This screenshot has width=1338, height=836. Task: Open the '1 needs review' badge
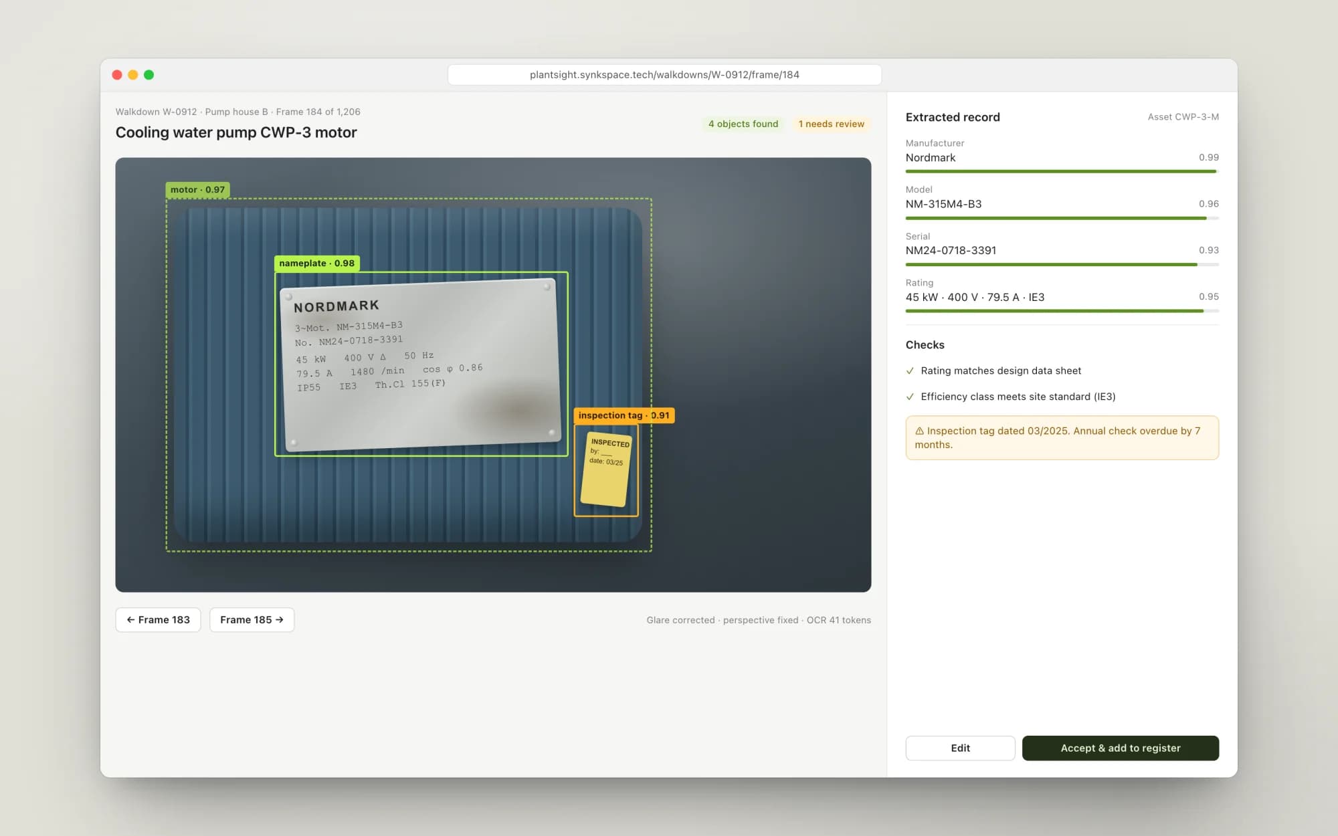[x=832, y=124]
